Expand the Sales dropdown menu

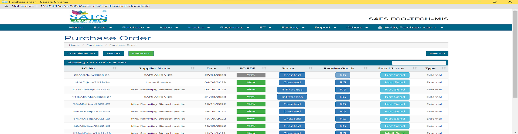102,28
